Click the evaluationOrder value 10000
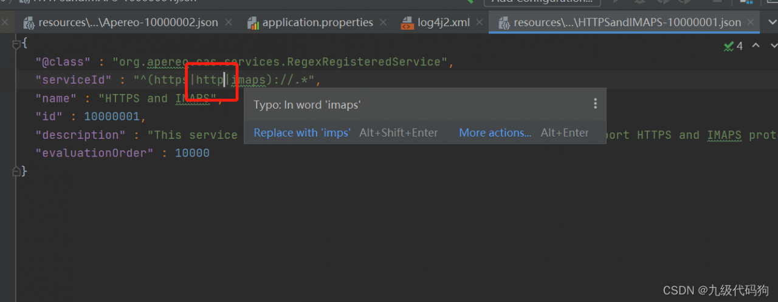 [192, 153]
